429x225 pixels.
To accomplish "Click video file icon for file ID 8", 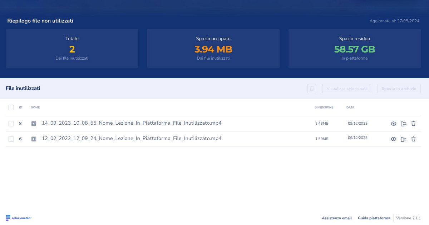I will (x=34, y=124).
